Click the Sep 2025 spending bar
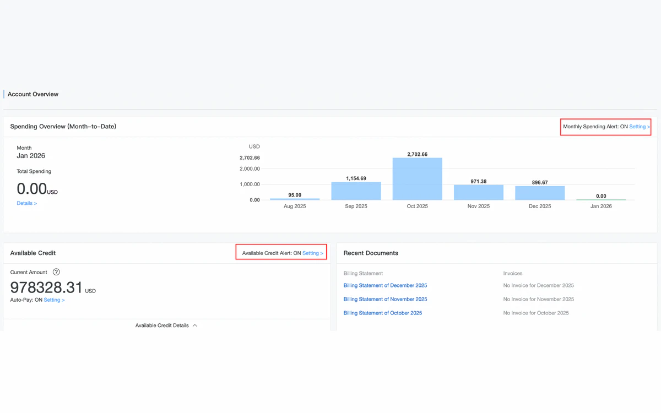Viewport: 661px width, 413px height. point(356,191)
